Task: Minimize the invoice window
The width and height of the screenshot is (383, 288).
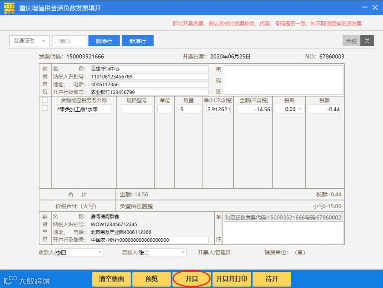Action: (365, 7)
